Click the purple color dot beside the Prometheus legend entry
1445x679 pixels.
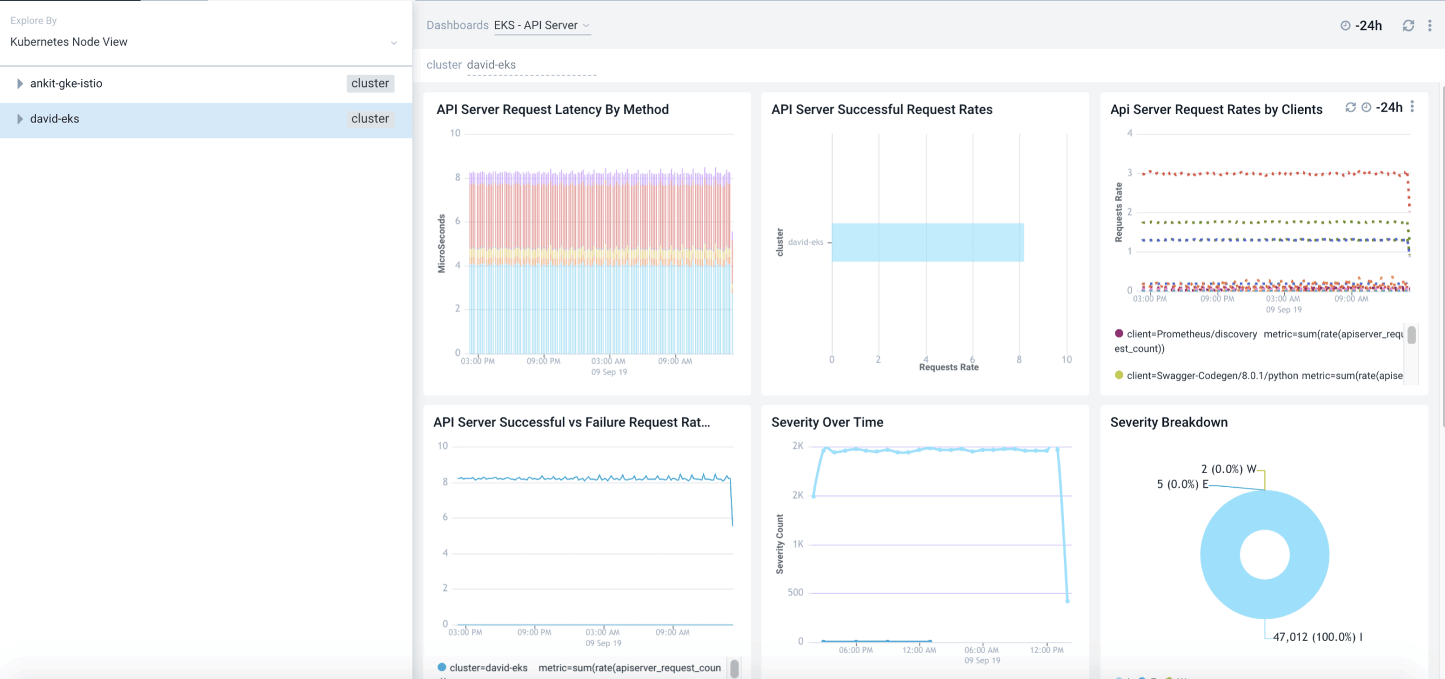(1118, 333)
